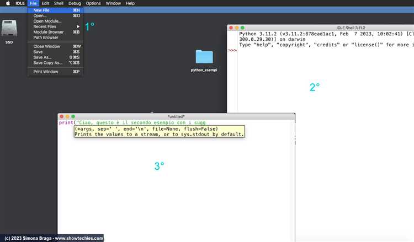
Task: Choose New File from File menu
Action: pyautogui.click(x=55, y=10)
